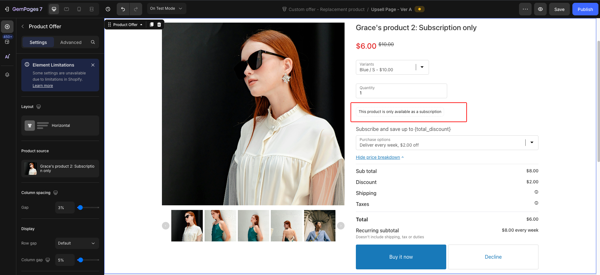This screenshot has width=600, height=275.
Task: Open the layers panel icon
Action: click(7, 75)
